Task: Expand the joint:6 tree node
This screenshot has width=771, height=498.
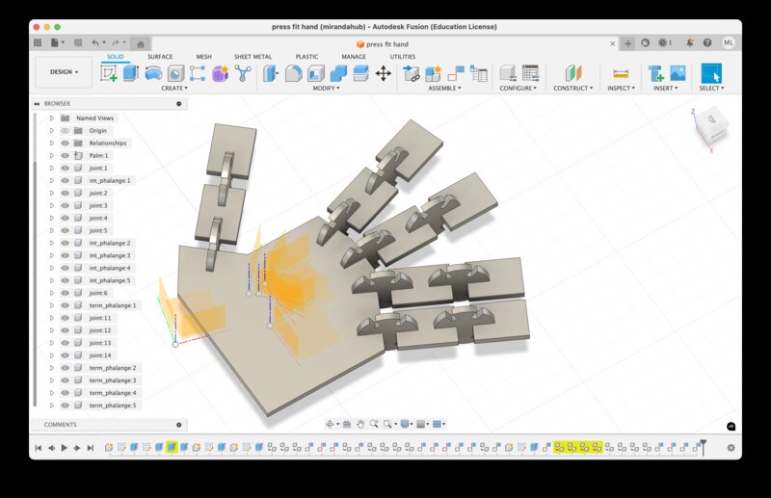Action: (x=52, y=293)
